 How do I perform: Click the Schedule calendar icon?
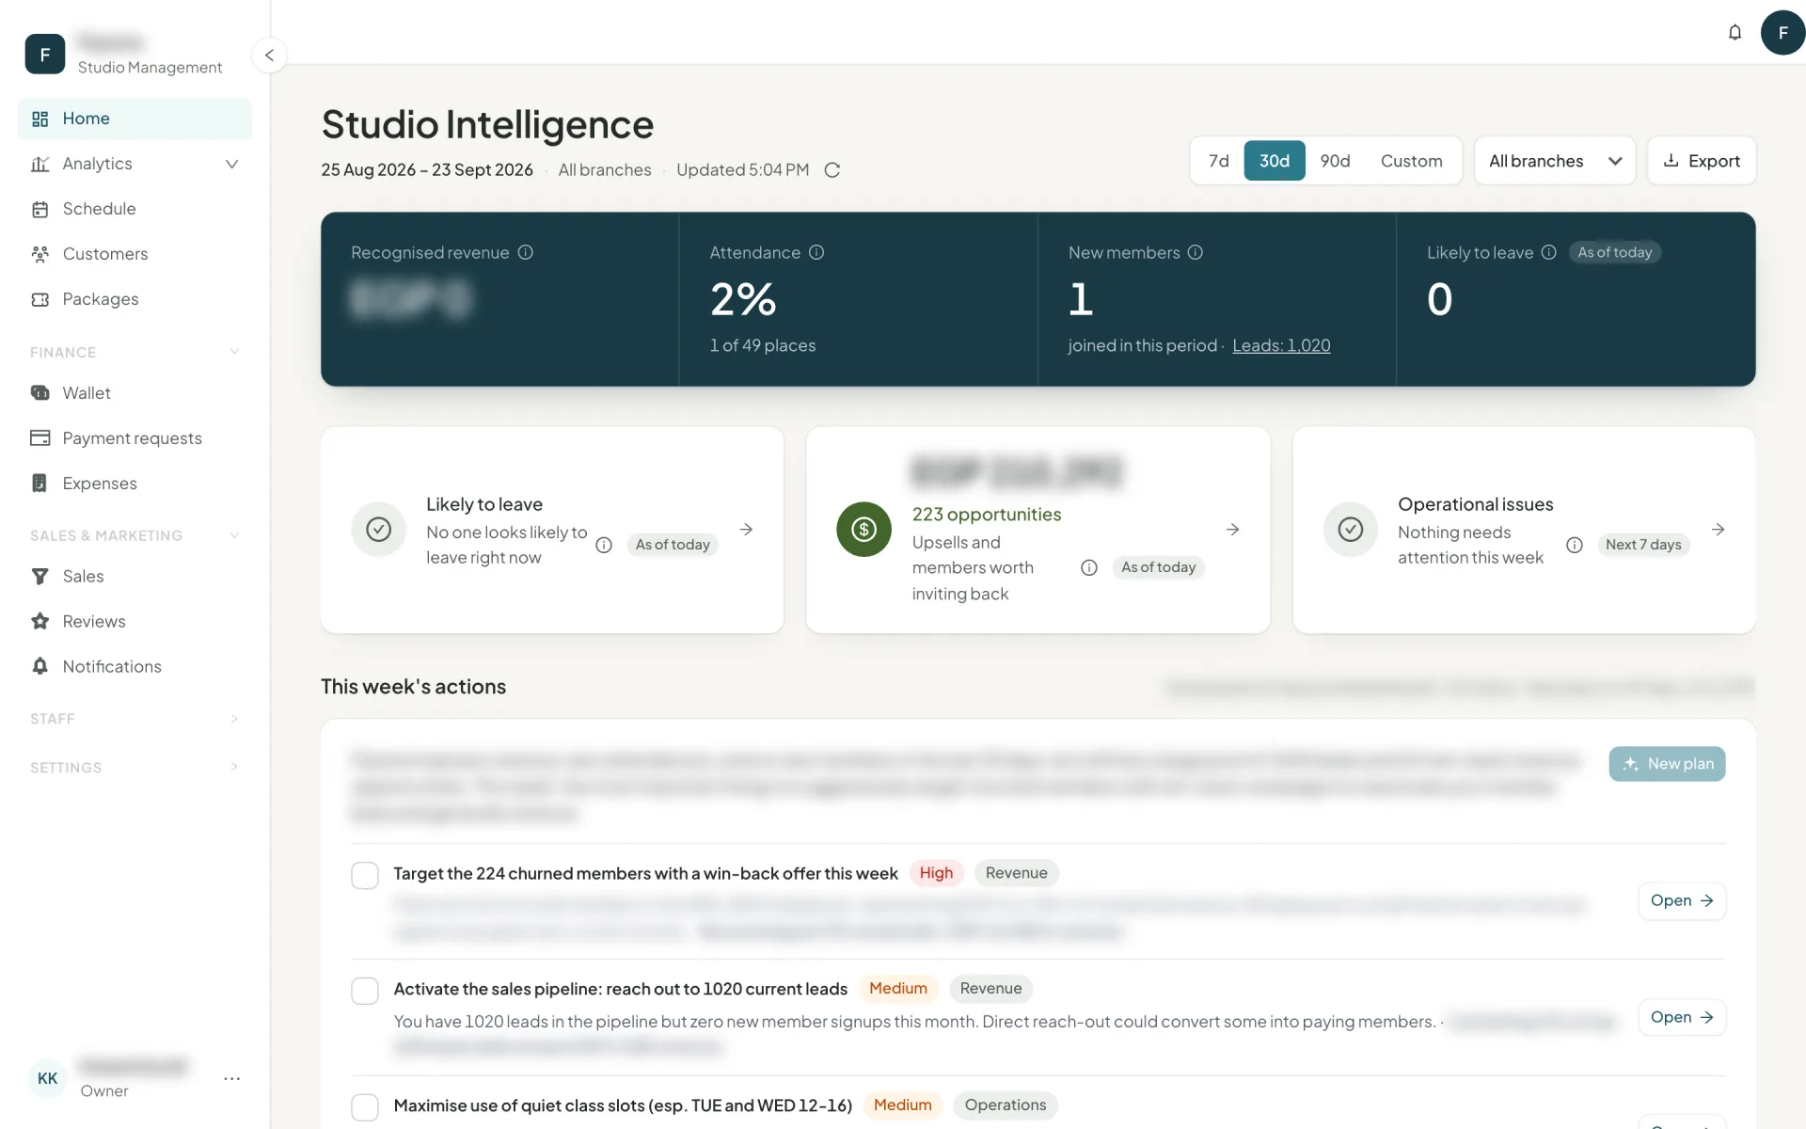[x=40, y=209]
